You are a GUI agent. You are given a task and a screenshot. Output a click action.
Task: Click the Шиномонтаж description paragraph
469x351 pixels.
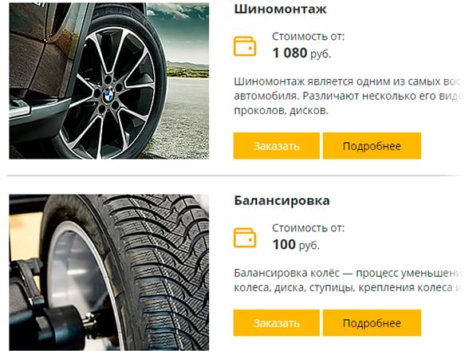tap(349, 96)
